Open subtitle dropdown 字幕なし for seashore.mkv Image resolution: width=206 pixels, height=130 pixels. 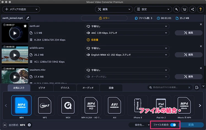coord(127,70)
